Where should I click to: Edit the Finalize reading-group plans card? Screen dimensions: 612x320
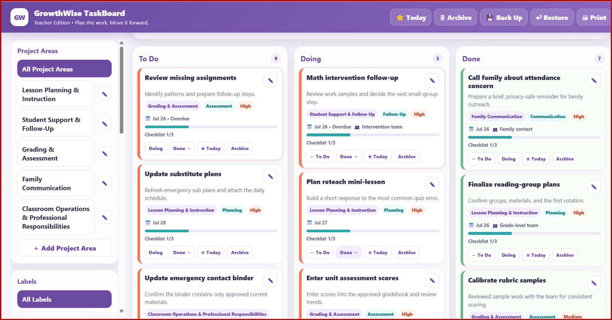[x=594, y=187]
